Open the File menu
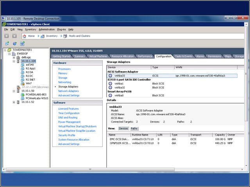The width and height of the screenshot is (250, 187). pyautogui.click(x=6, y=30)
